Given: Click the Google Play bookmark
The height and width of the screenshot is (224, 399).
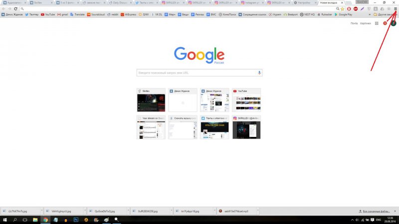Looking at the screenshot, I should (341, 15).
